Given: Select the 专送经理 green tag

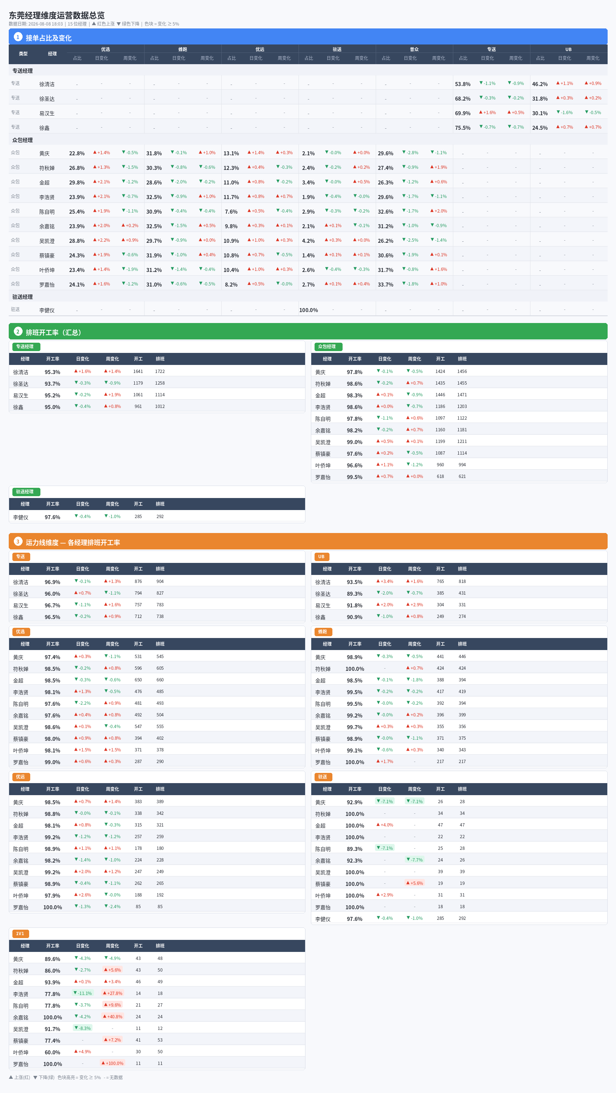Looking at the screenshot, I should [26, 347].
